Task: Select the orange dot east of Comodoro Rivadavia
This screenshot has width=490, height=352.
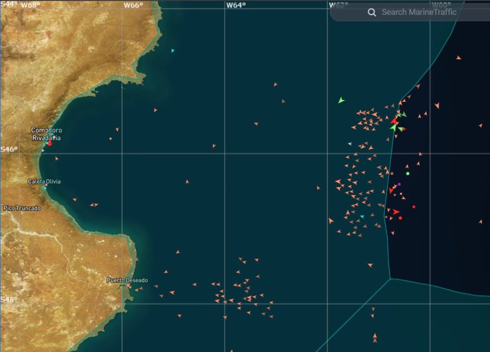Action: (111, 139)
